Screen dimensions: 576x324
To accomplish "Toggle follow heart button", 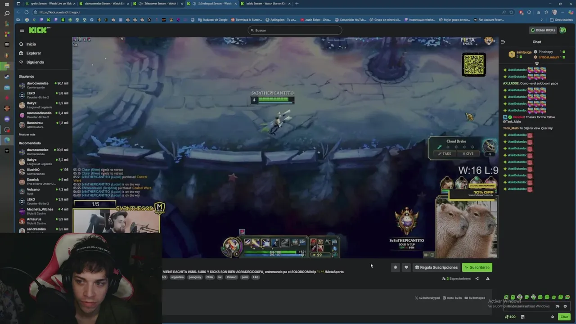I will click(406, 267).
